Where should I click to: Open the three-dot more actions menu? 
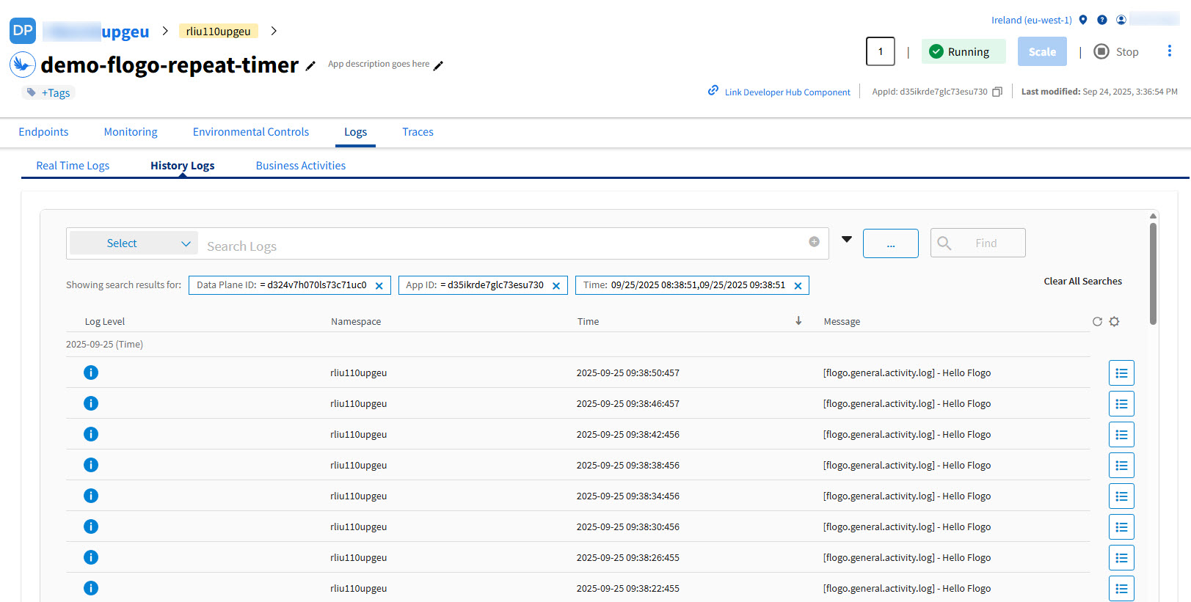pos(1169,51)
